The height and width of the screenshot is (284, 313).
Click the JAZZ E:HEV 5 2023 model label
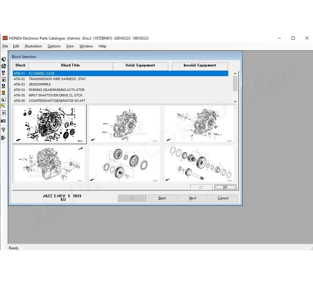pos(62,196)
